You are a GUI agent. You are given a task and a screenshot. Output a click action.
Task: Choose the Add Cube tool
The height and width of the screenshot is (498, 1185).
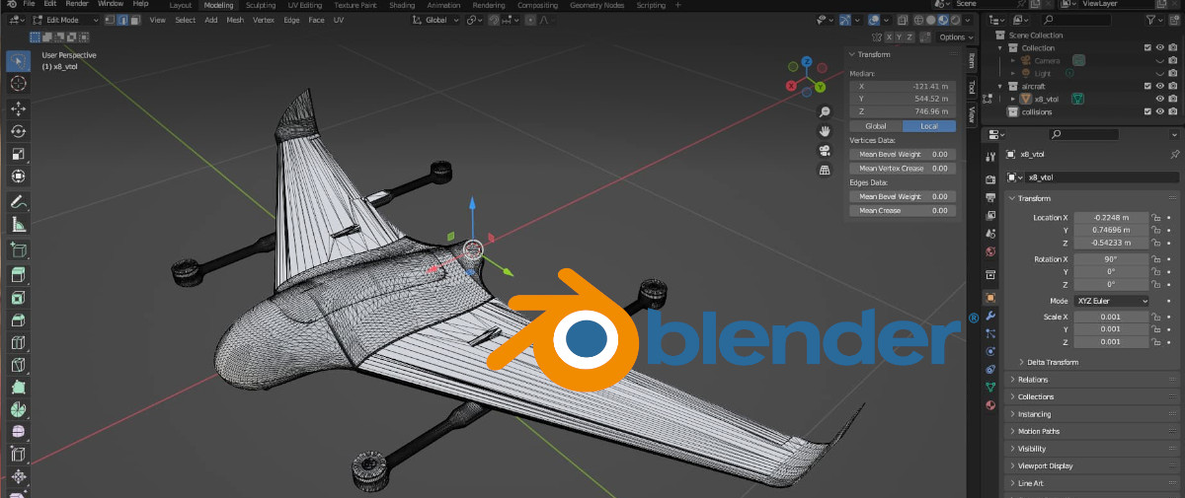[18, 249]
